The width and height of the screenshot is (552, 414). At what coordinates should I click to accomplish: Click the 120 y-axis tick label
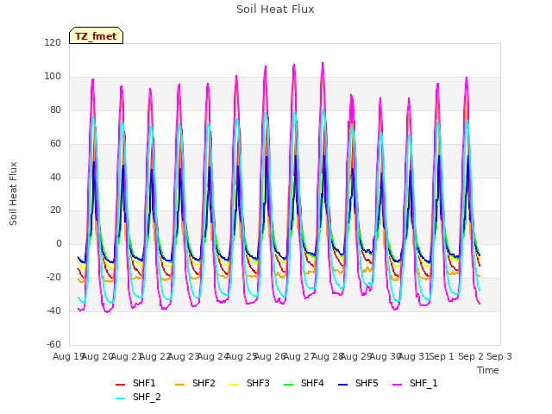[53, 43]
